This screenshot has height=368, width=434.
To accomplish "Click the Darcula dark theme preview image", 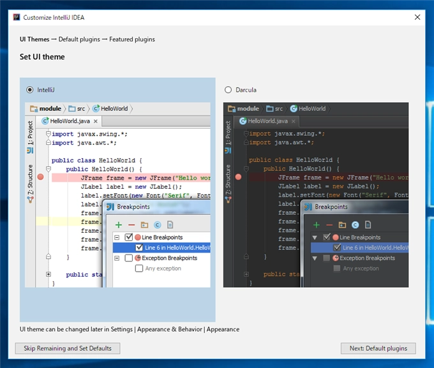I will (x=316, y=195).
